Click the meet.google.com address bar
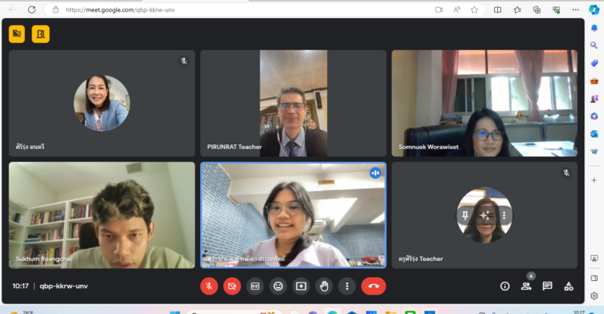The width and height of the screenshot is (604, 314). (235, 9)
